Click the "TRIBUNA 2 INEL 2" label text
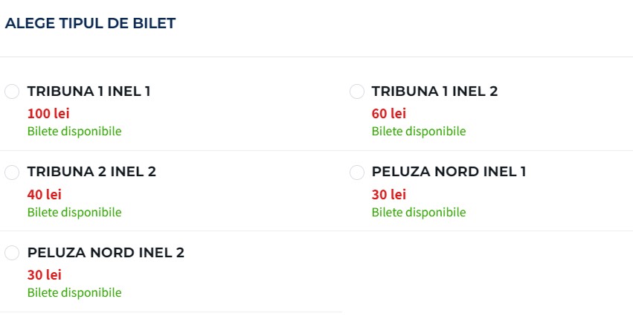Screen dimensions: 633x322 91,172
